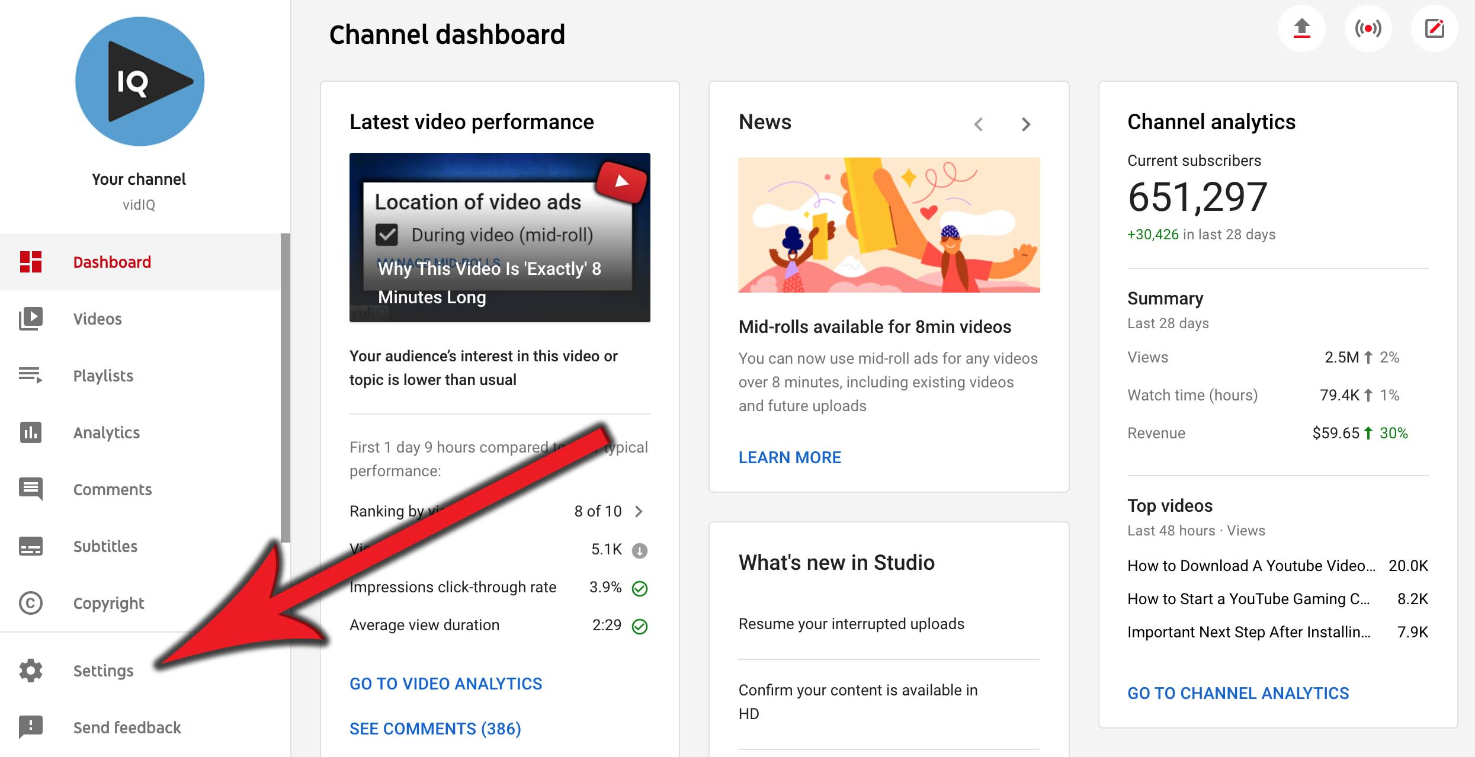Go to previous News item arrow
This screenshot has height=757, width=1475.
pos(979,124)
